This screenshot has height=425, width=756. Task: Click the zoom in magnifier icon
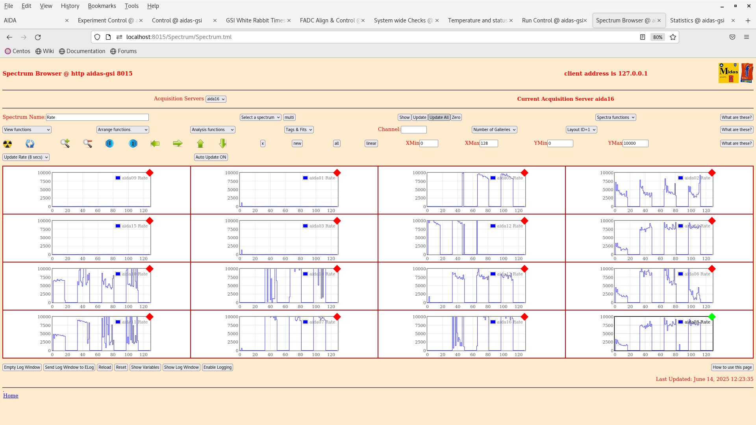(x=65, y=143)
